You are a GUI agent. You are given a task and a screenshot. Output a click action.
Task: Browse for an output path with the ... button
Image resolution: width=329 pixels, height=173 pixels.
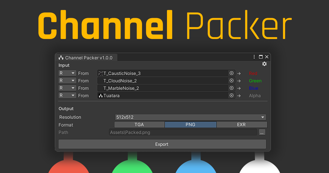click(x=262, y=132)
